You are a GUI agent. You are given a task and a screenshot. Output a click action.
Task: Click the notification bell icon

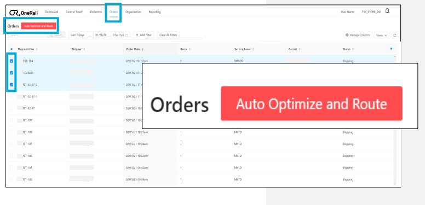click(387, 11)
